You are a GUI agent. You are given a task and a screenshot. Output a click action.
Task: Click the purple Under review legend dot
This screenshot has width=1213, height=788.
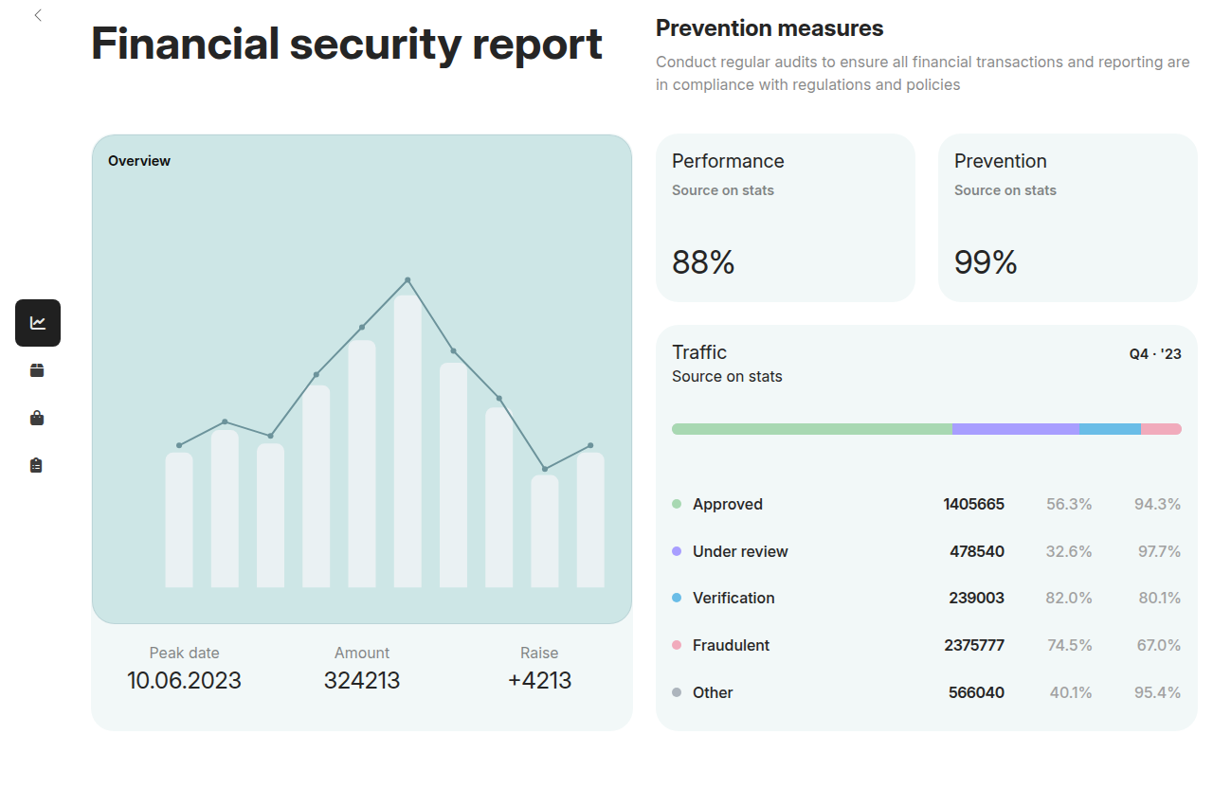tap(677, 551)
